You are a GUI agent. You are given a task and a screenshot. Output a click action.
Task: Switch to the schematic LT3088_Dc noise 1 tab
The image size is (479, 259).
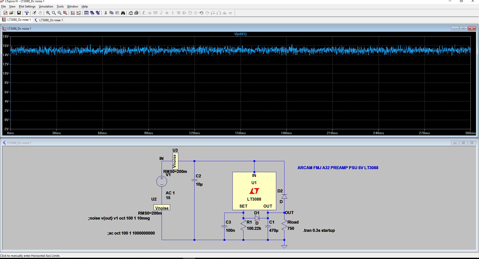coord(48,20)
